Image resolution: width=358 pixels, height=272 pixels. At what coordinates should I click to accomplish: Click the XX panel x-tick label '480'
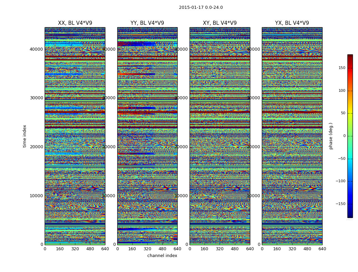point(90,249)
